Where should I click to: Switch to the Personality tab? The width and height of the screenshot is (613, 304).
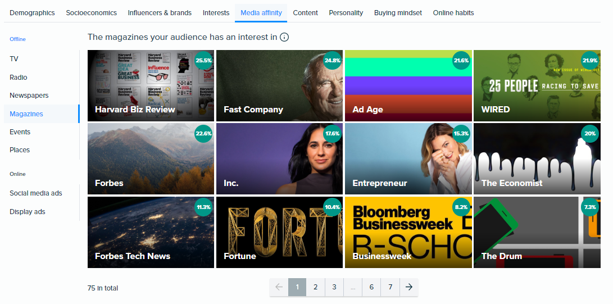pos(346,13)
